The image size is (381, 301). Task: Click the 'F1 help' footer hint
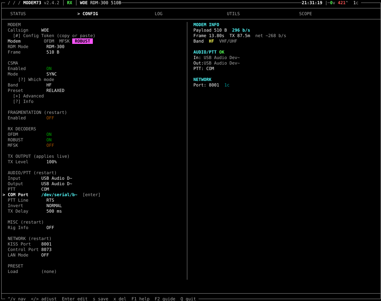[x=141, y=299]
